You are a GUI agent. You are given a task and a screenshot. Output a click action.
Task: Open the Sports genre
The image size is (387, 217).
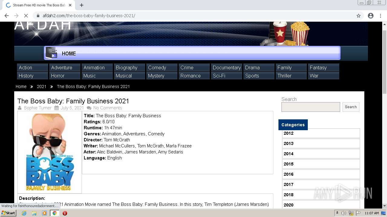[259, 76]
